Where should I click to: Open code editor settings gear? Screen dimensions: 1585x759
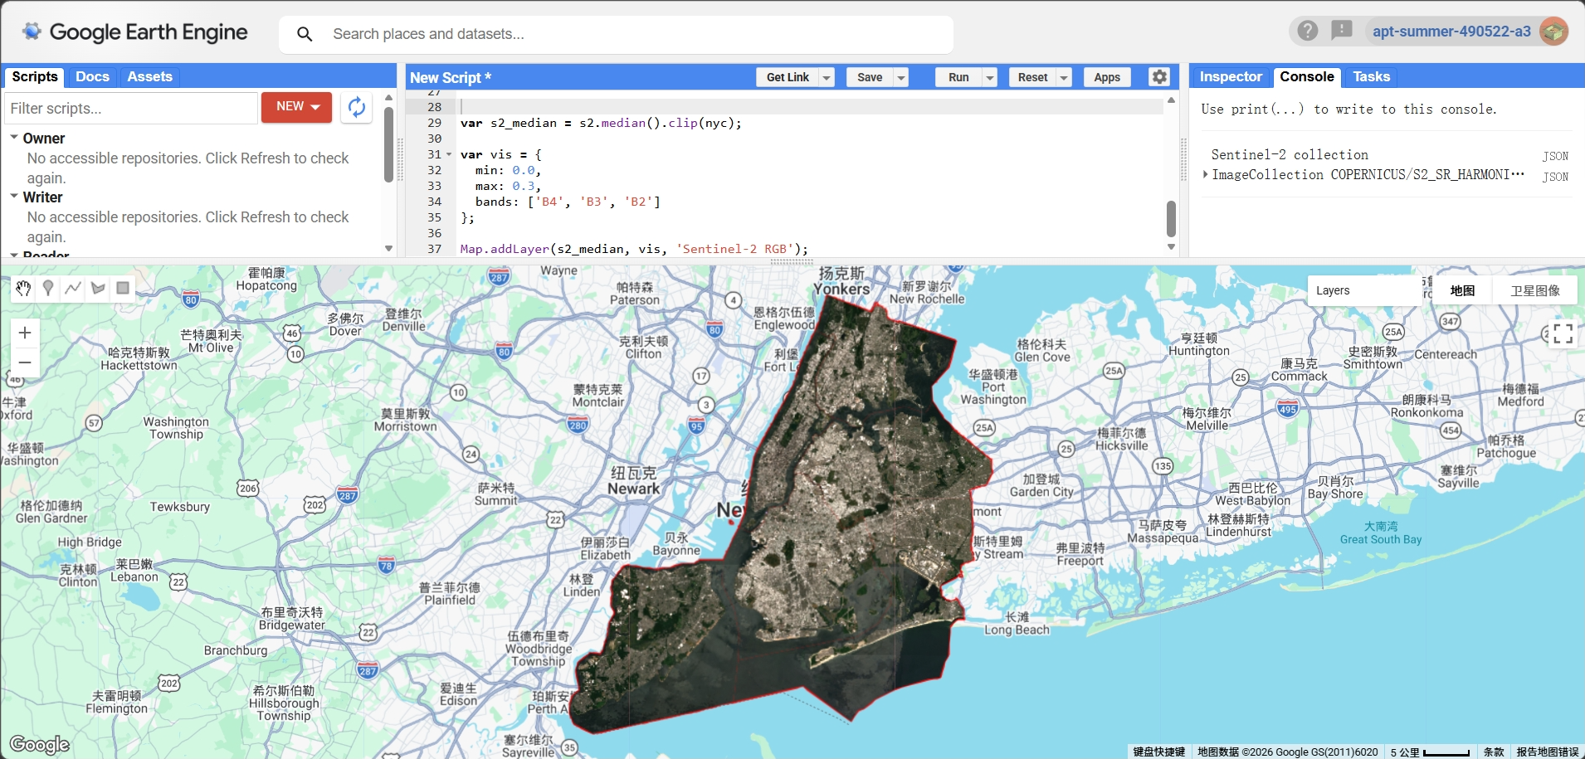(1159, 77)
